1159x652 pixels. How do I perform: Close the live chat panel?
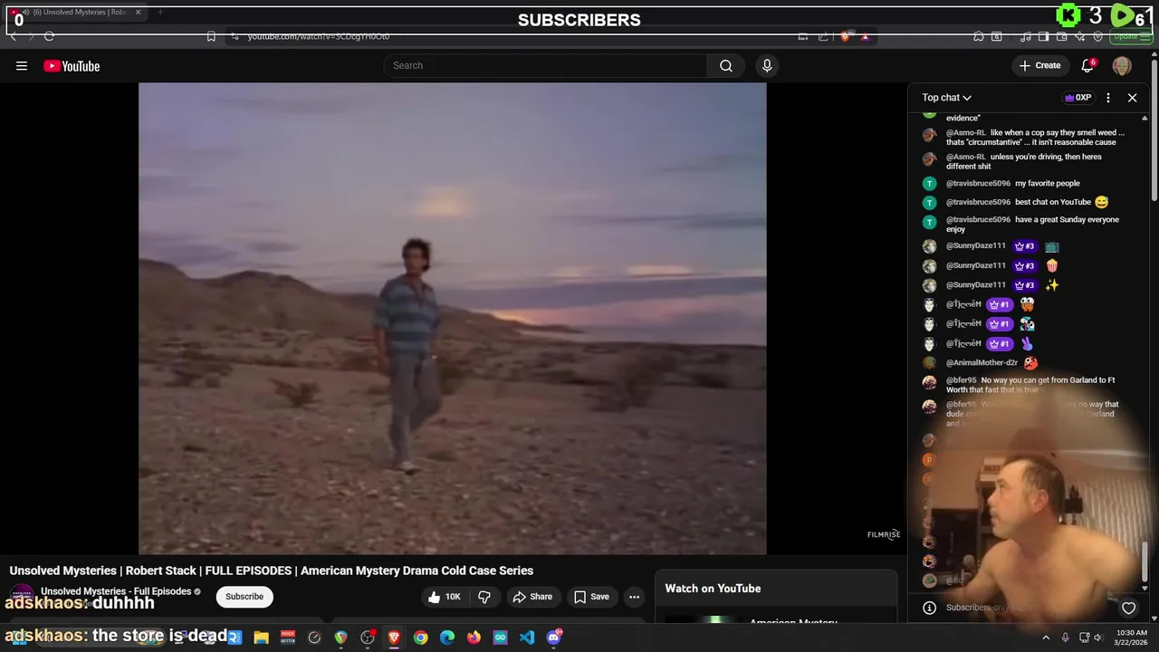click(x=1132, y=97)
